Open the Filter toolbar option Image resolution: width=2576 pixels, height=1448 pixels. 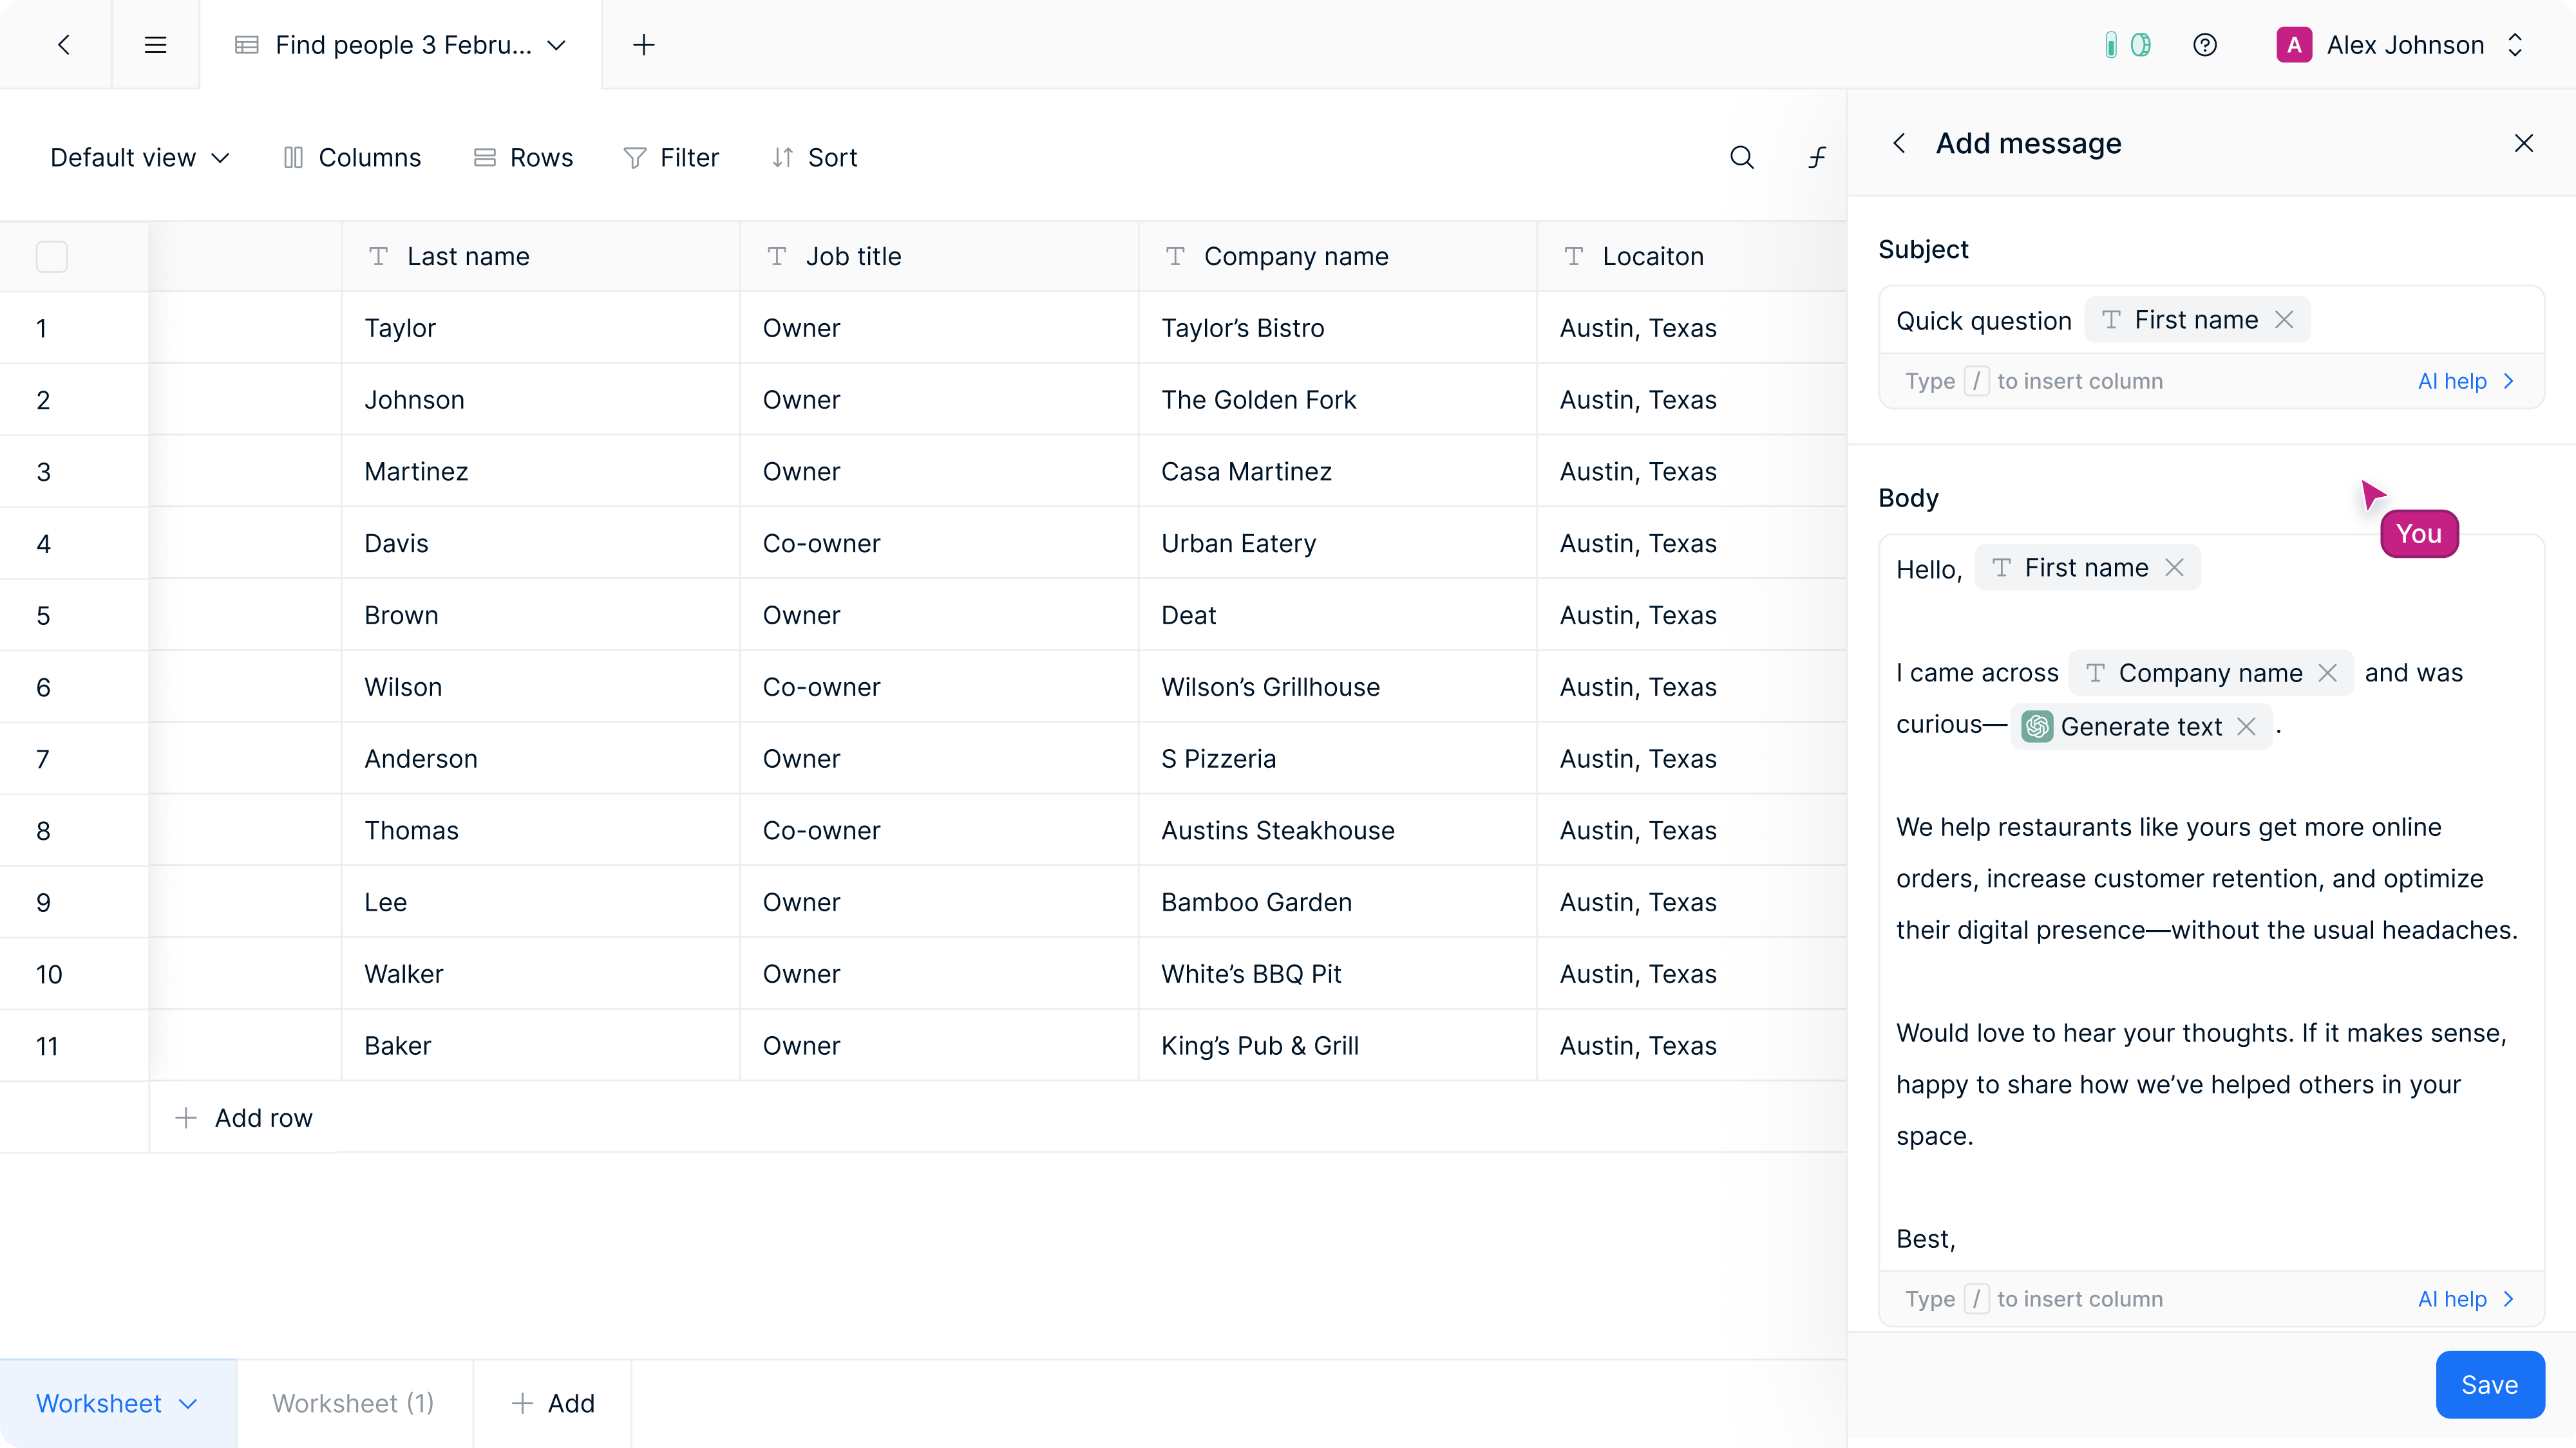(x=671, y=158)
